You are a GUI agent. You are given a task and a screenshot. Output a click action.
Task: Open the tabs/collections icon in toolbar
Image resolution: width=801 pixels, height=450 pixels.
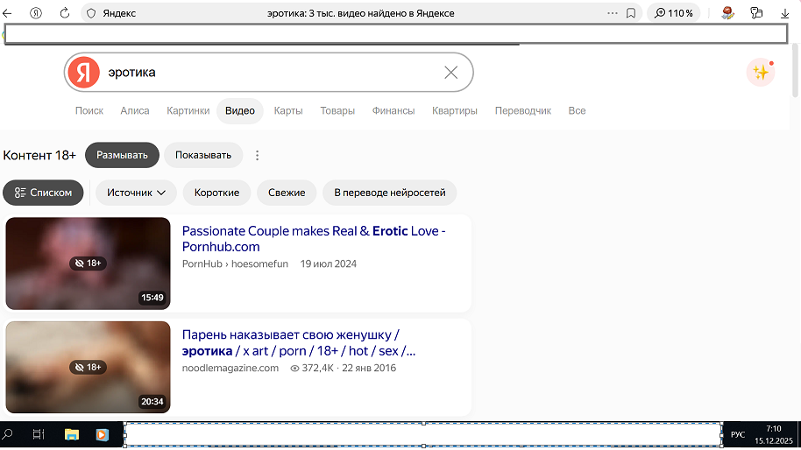pos(756,13)
